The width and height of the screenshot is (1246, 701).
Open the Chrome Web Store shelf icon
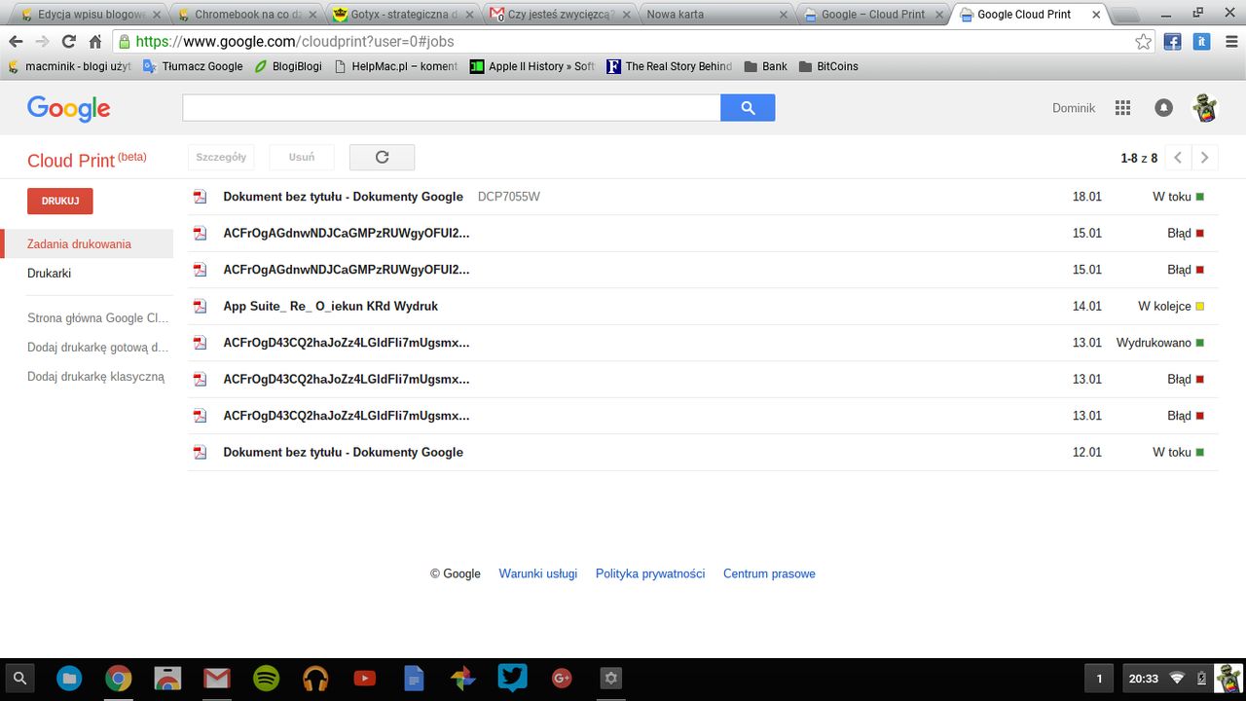[x=168, y=679]
